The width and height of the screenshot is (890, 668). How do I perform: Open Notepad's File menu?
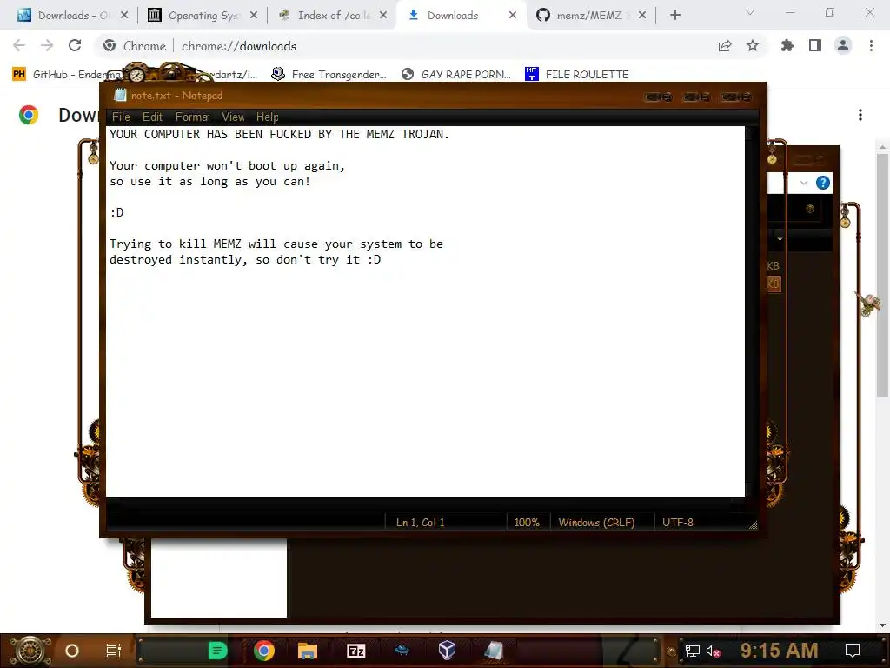pyautogui.click(x=121, y=117)
